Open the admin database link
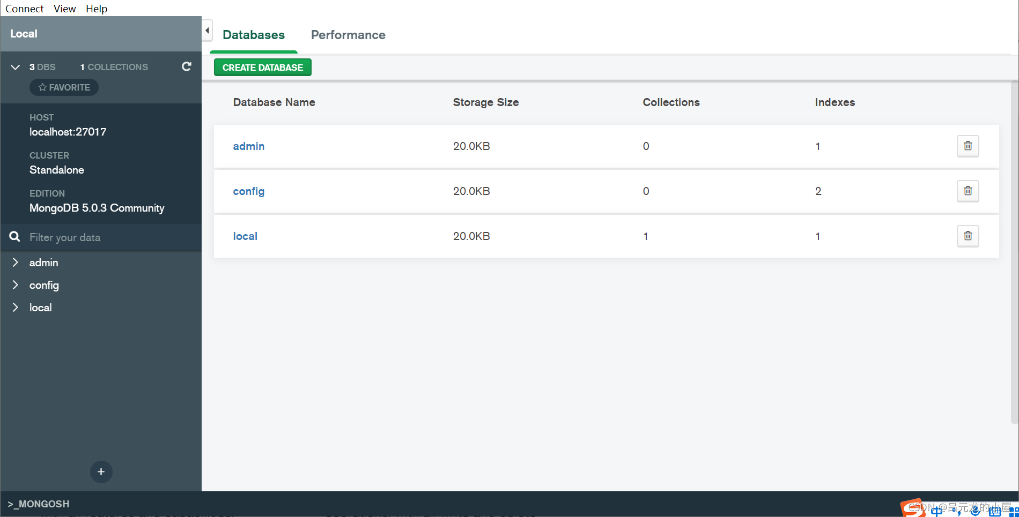This screenshot has width=1019, height=517. point(248,146)
